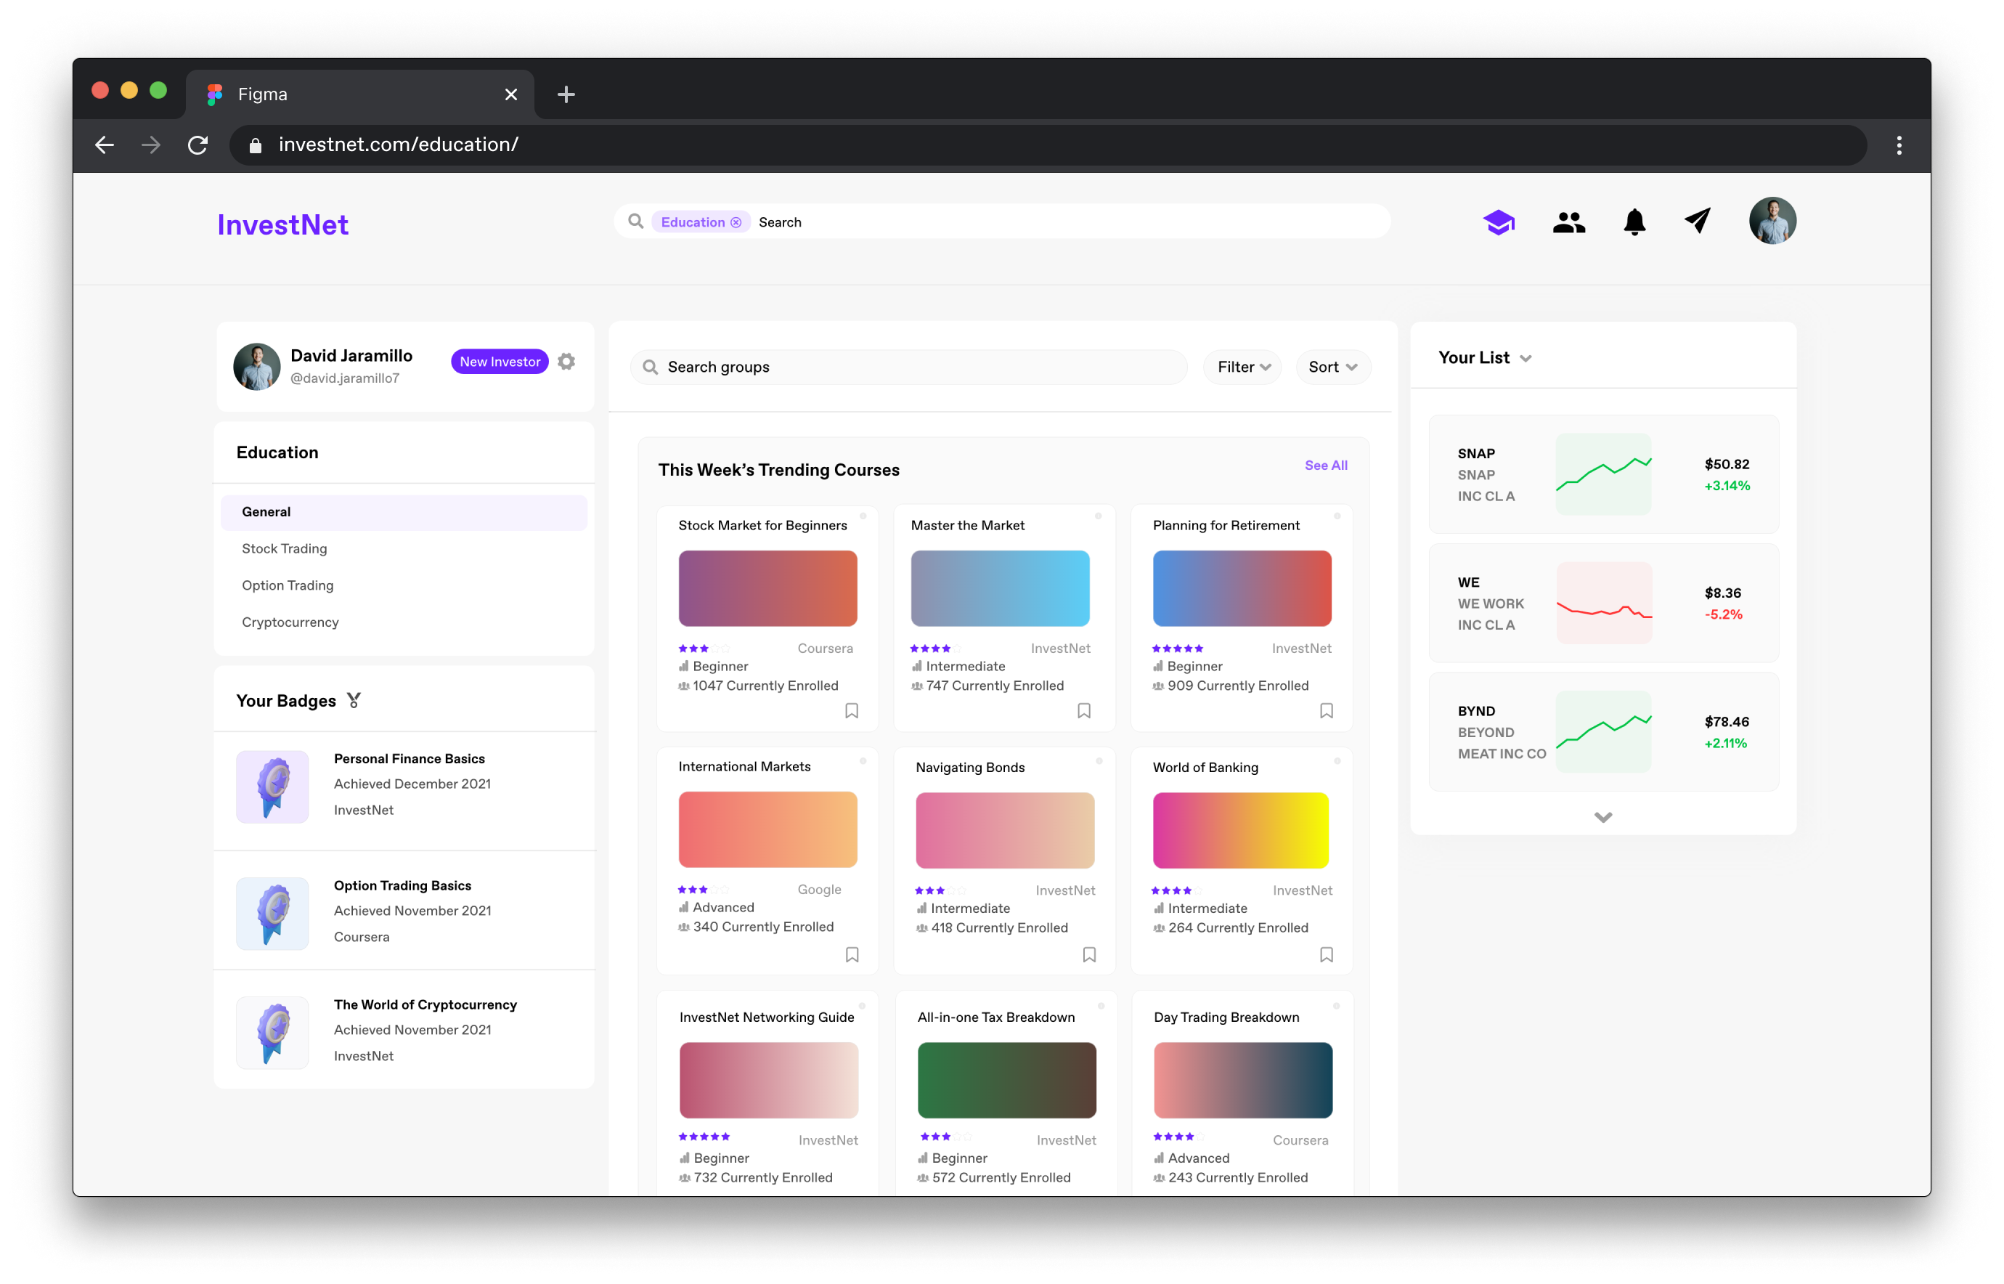
Task: Expand the Your List dropdown
Action: (1525, 359)
